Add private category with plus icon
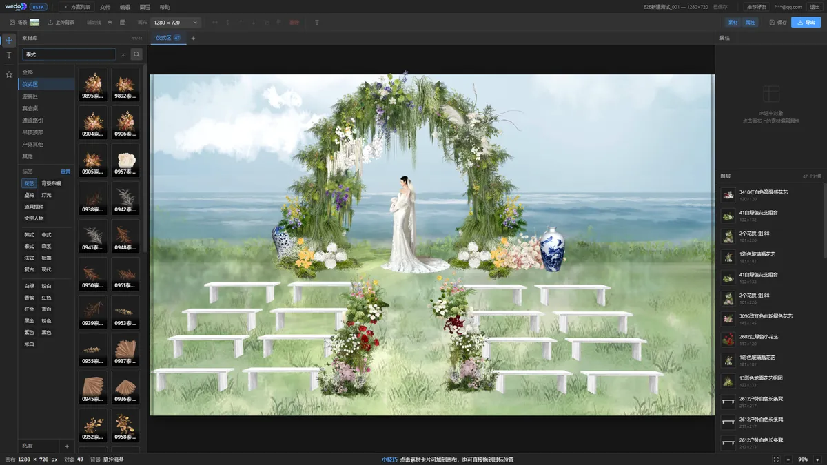Viewport: 827px width, 465px height. tap(67, 446)
